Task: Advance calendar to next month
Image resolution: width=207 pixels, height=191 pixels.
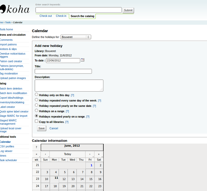Action: (90, 154)
